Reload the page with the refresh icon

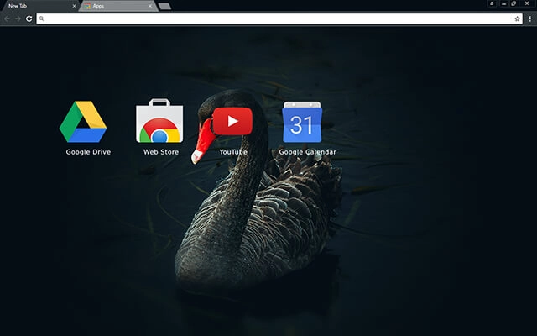(29, 18)
